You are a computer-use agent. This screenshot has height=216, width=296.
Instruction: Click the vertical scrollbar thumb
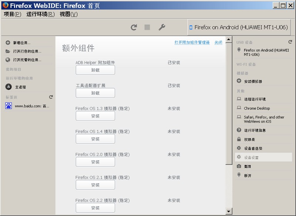coord(229,104)
